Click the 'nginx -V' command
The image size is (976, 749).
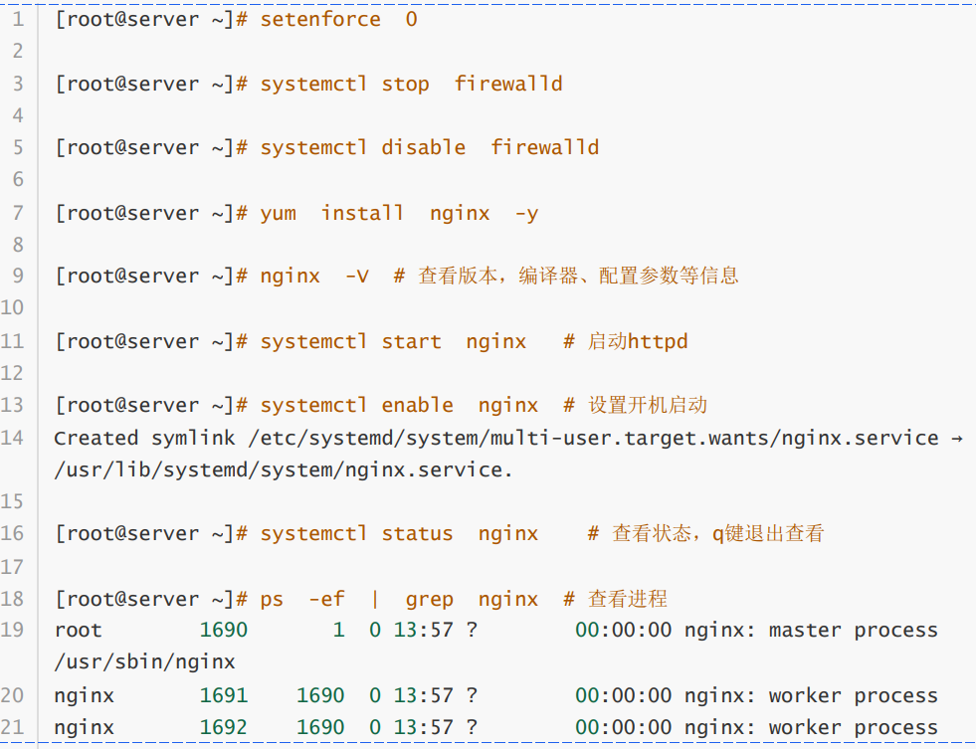(314, 277)
